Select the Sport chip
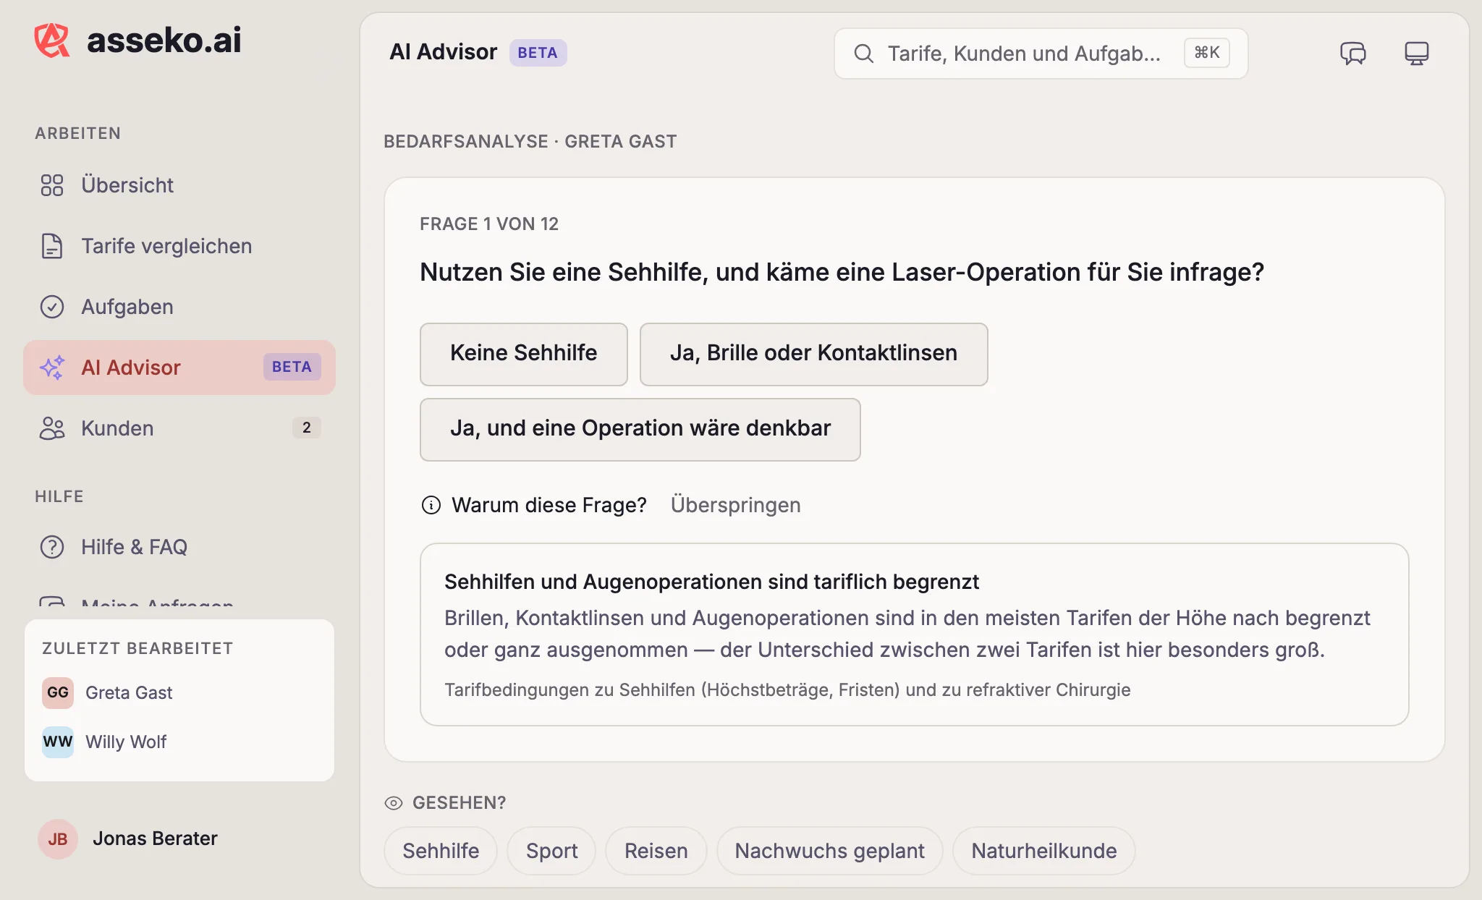1482x900 pixels. [x=551, y=851]
